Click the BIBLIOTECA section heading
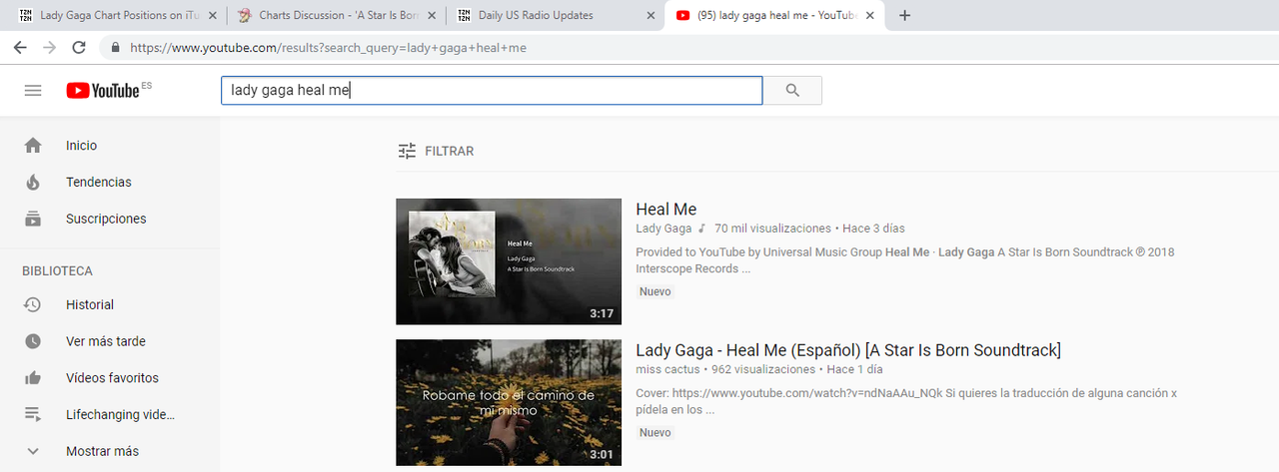The height and width of the screenshot is (472, 1279). coord(58,271)
